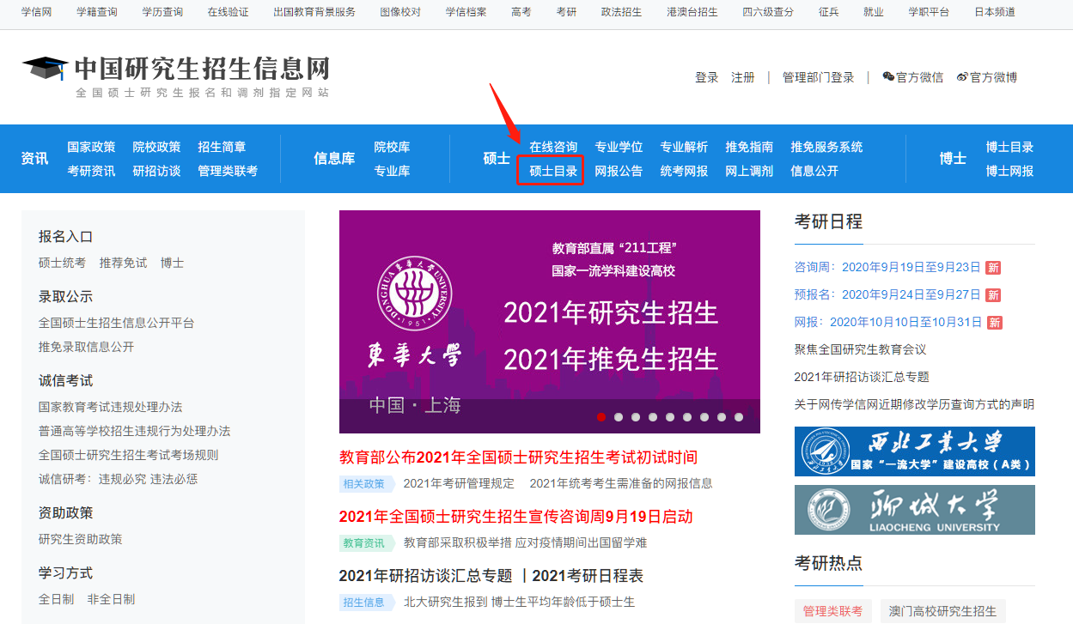This screenshot has height=624, width=1073.
Task: Select the 教育资讯 tag icon
Action: click(x=365, y=543)
